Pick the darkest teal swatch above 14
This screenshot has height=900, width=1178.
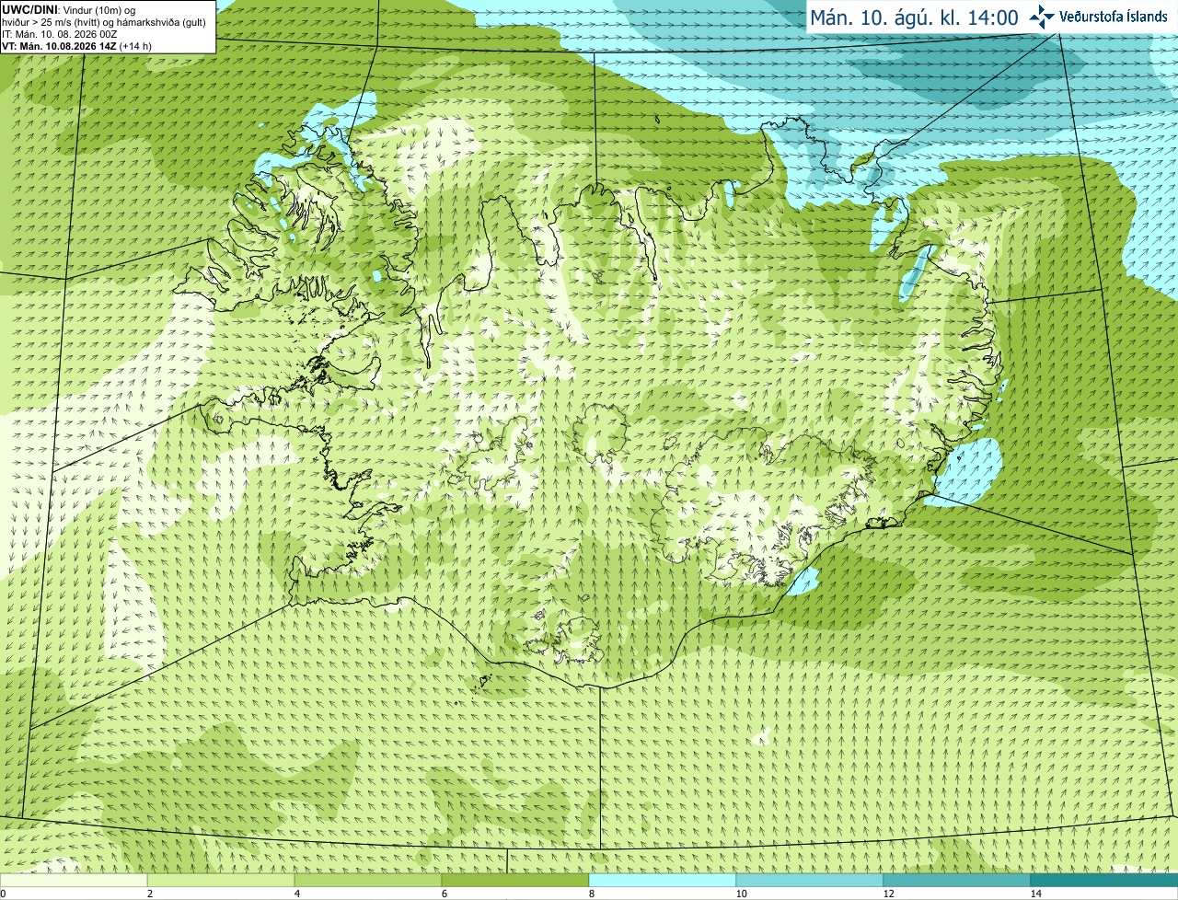1104,881
